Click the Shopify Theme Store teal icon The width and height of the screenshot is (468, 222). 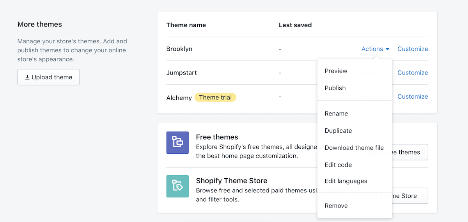(x=177, y=186)
